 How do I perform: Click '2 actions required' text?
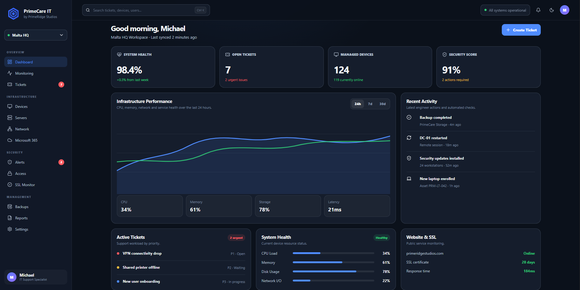pyautogui.click(x=455, y=80)
